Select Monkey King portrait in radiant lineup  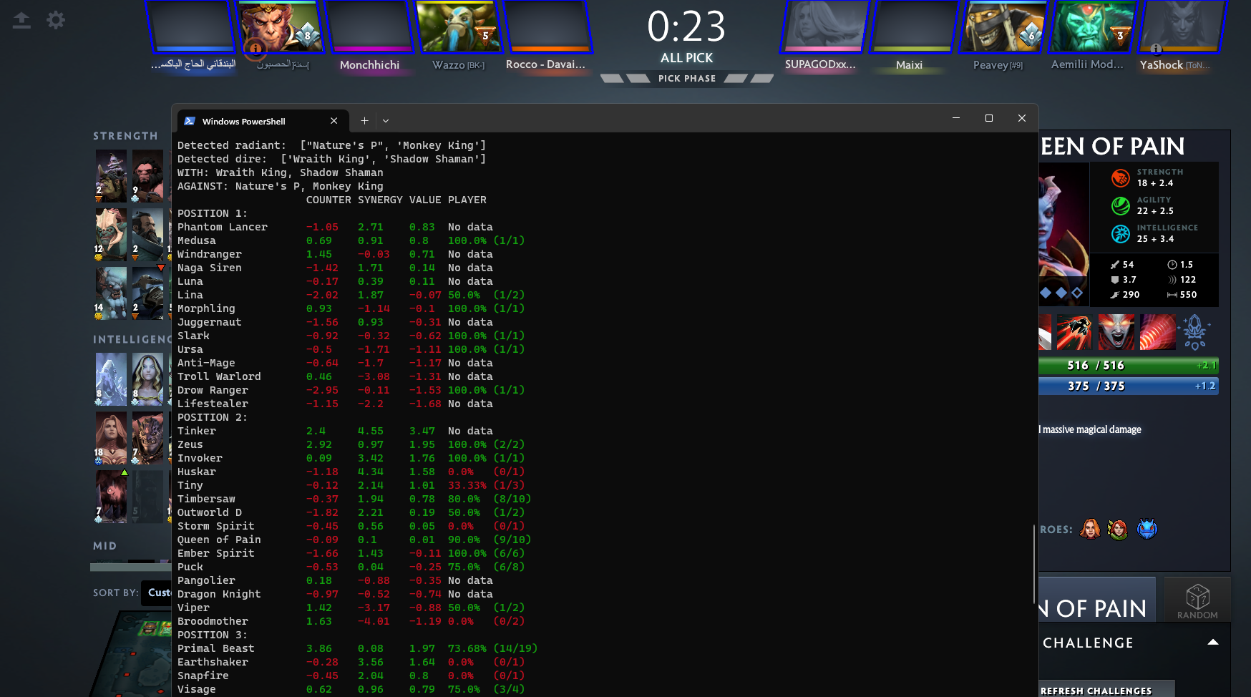point(280,26)
